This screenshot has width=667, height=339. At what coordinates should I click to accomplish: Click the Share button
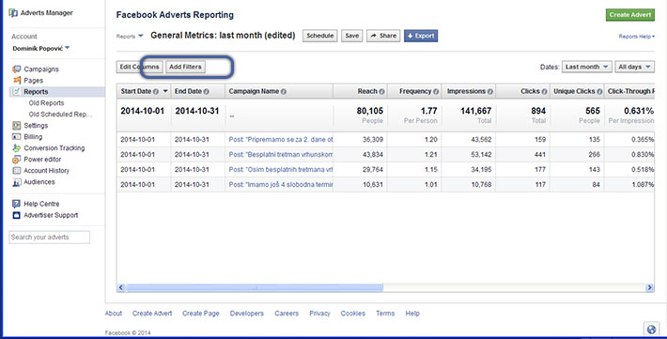(383, 36)
